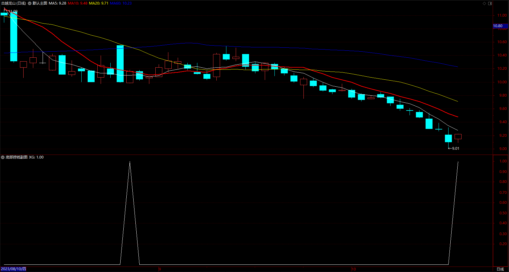Click the 默认主图 main chart label
Image resolution: width=509 pixels, height=272 pixels.
(x=40, y=3)
